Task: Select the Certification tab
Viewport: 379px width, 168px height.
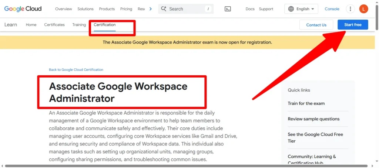Action: click(x=105, y=25)
